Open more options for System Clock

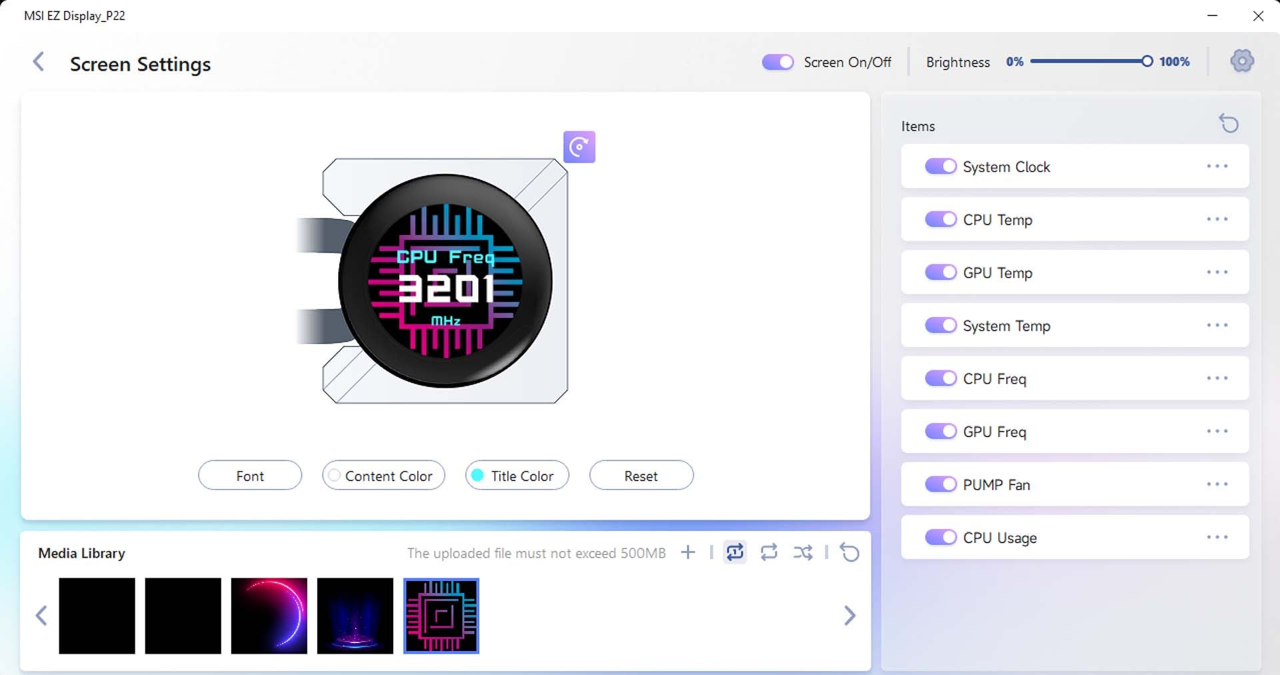(1217, 166)
